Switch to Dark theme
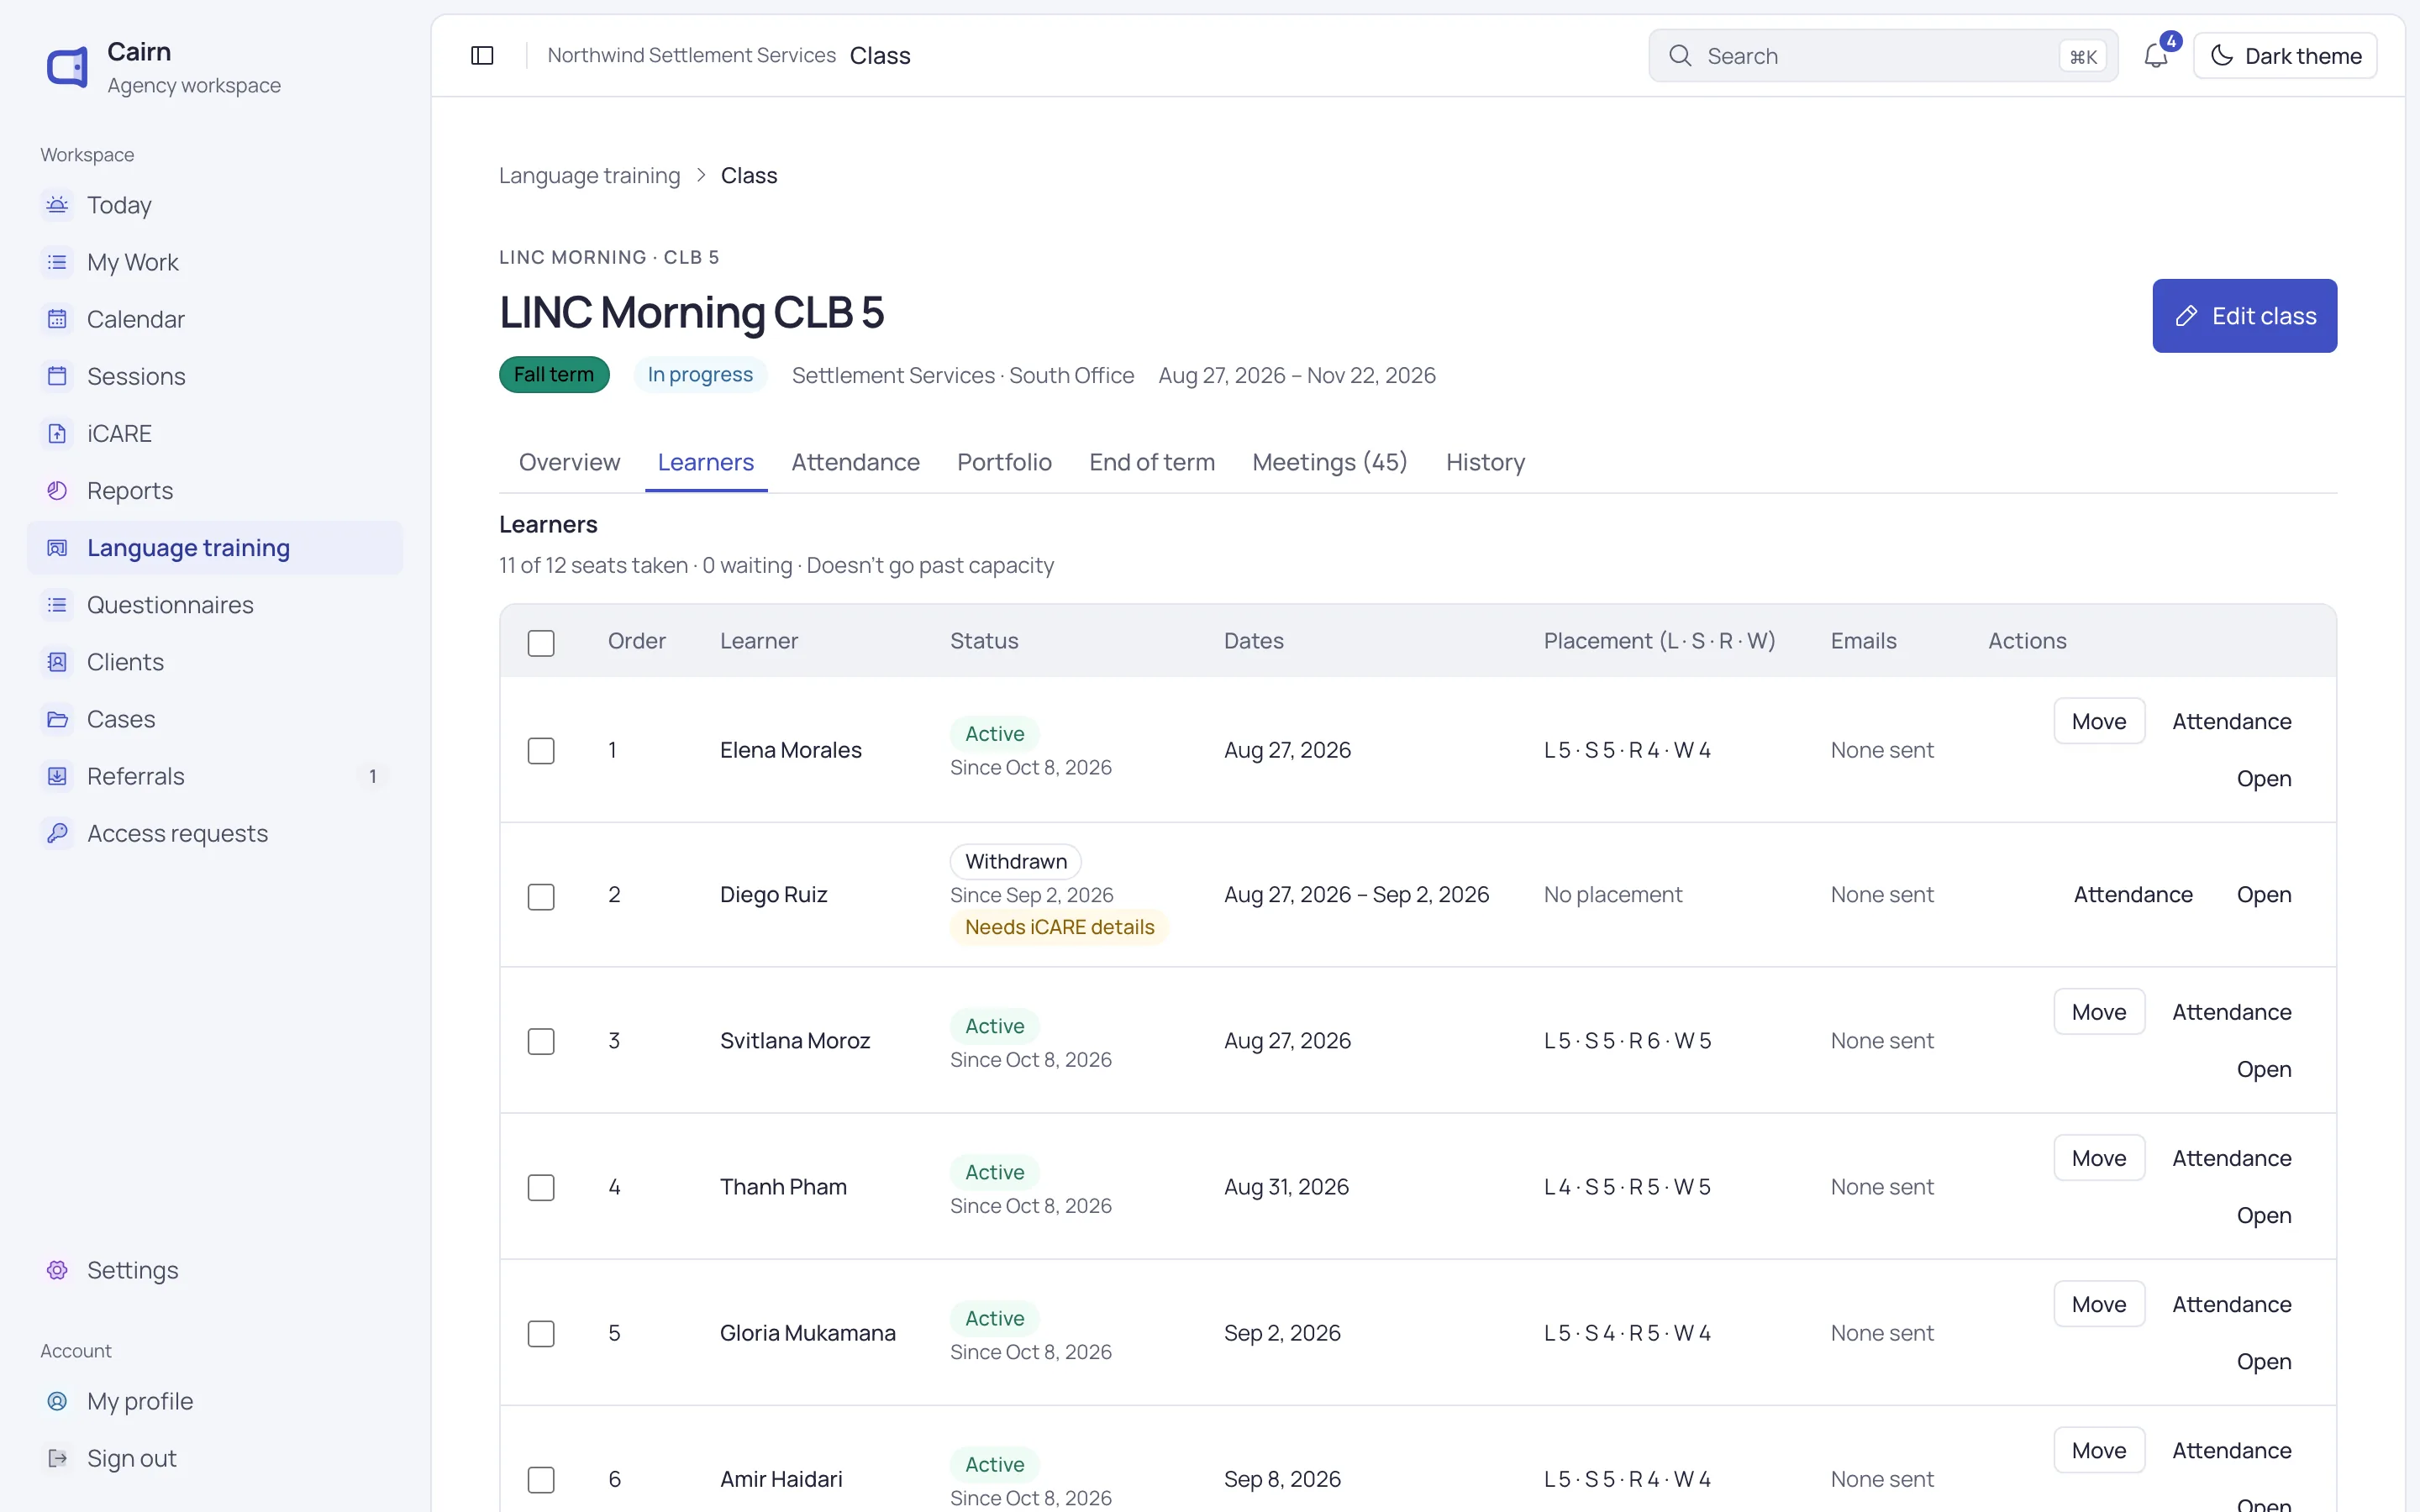2420x1512 pixels. (x=2285, y=56)
